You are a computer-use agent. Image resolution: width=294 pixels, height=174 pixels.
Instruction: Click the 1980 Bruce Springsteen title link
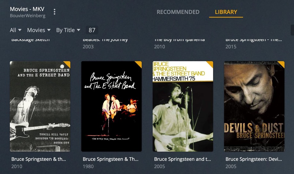(111, 159)
